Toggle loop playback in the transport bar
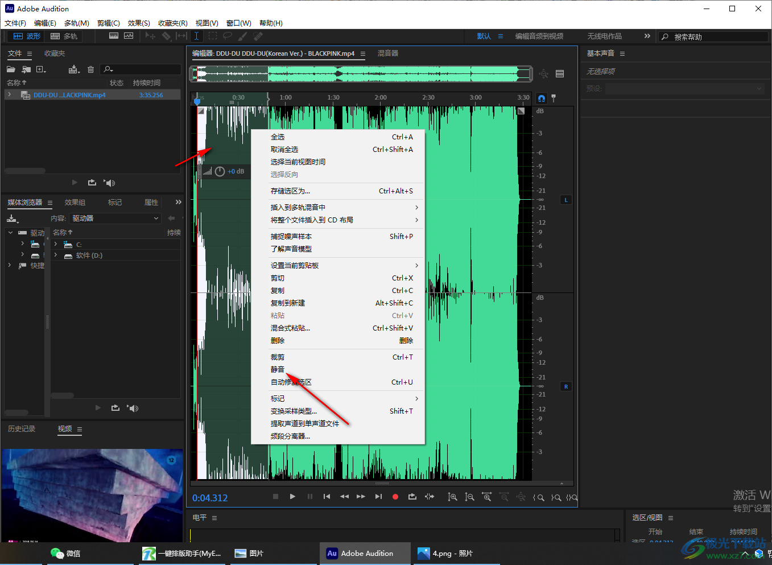Image resolution: width=772 pixels, height=565 pixels. pos(412,497)
